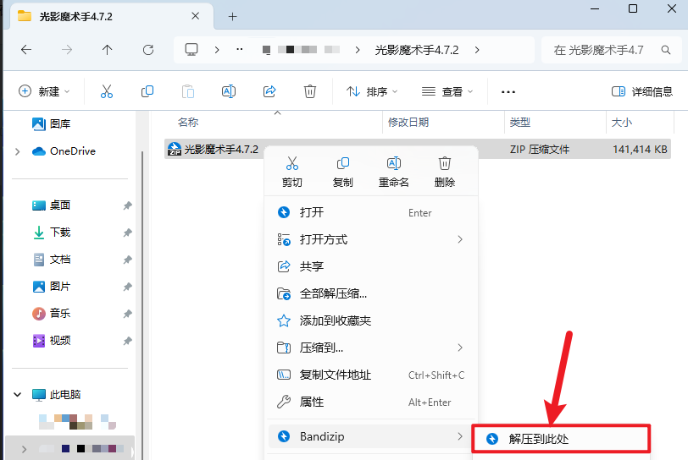Image resolution: width=688 pixels, height=460 pixels.
Task: Refresh the current folder
Action: (148, 50)
